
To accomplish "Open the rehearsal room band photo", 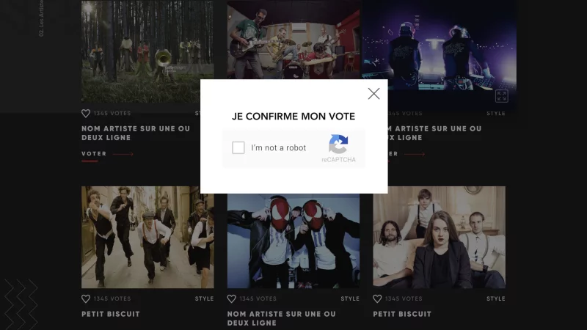I will pos(294,40).
